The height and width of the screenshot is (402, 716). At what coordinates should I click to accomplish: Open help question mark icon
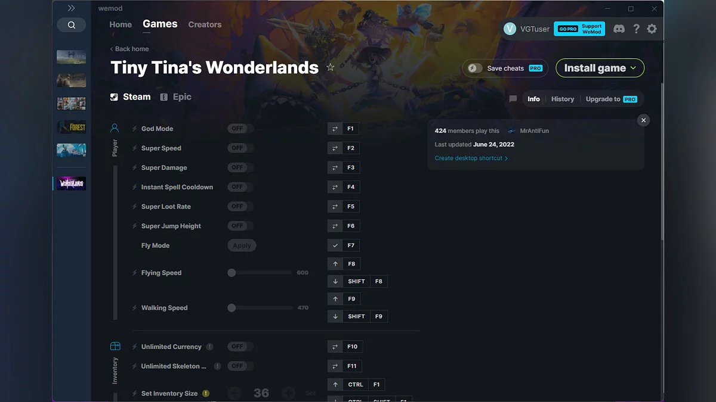636,29
